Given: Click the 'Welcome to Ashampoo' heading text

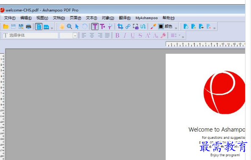Looking at the screenshot, I should [217, 130].
